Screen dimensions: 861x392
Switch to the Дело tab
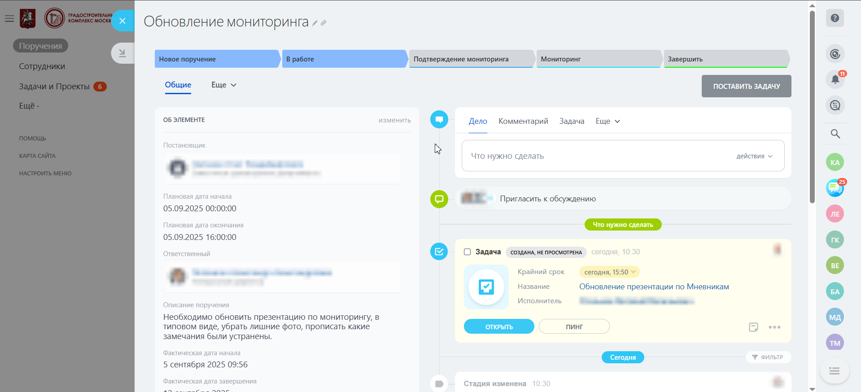(478, 121)
